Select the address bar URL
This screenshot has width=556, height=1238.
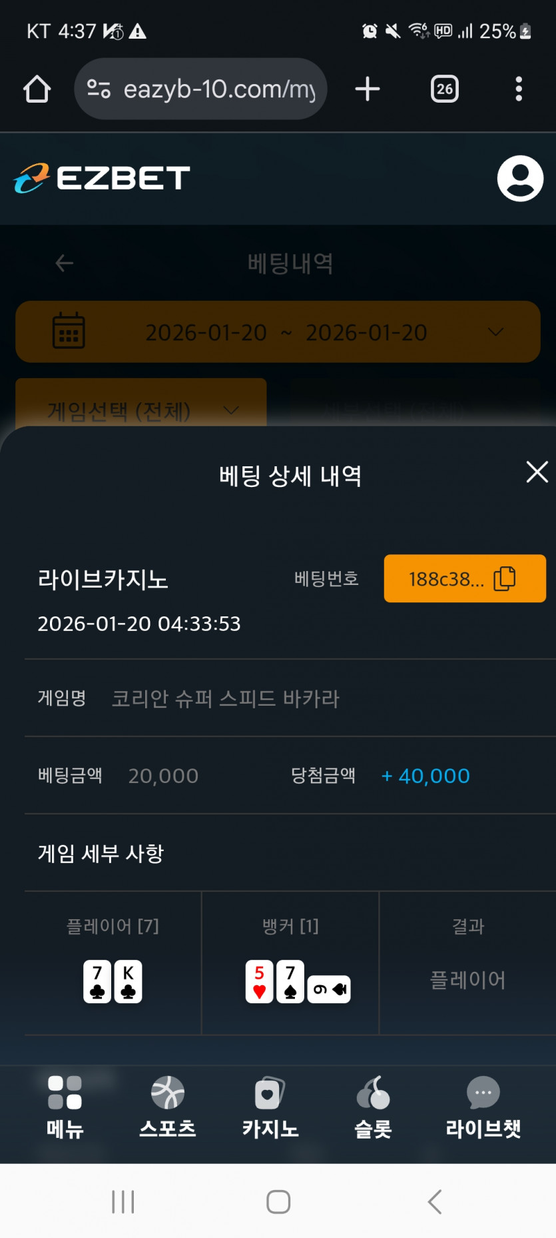[x=220, y=89]
